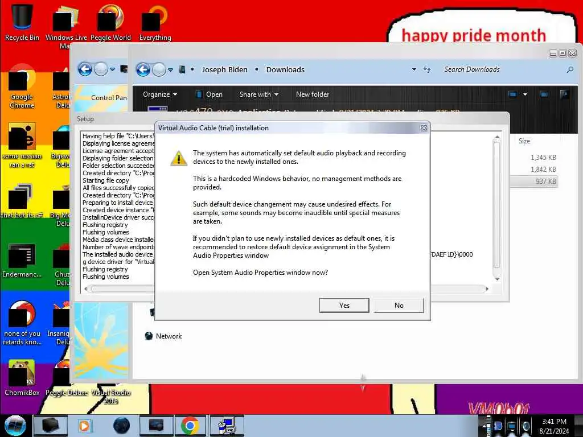Open the 'some russian ran a rat' desktop icon
The height and width of the screenshot is (437, 583).
point(22,146)
